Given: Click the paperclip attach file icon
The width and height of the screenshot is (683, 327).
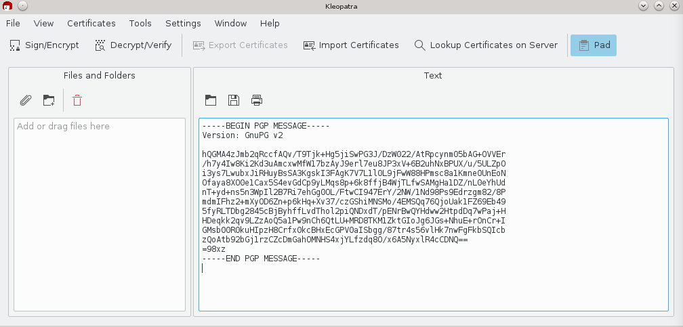Looking at the screenshot, I should [x=26, y=100].
